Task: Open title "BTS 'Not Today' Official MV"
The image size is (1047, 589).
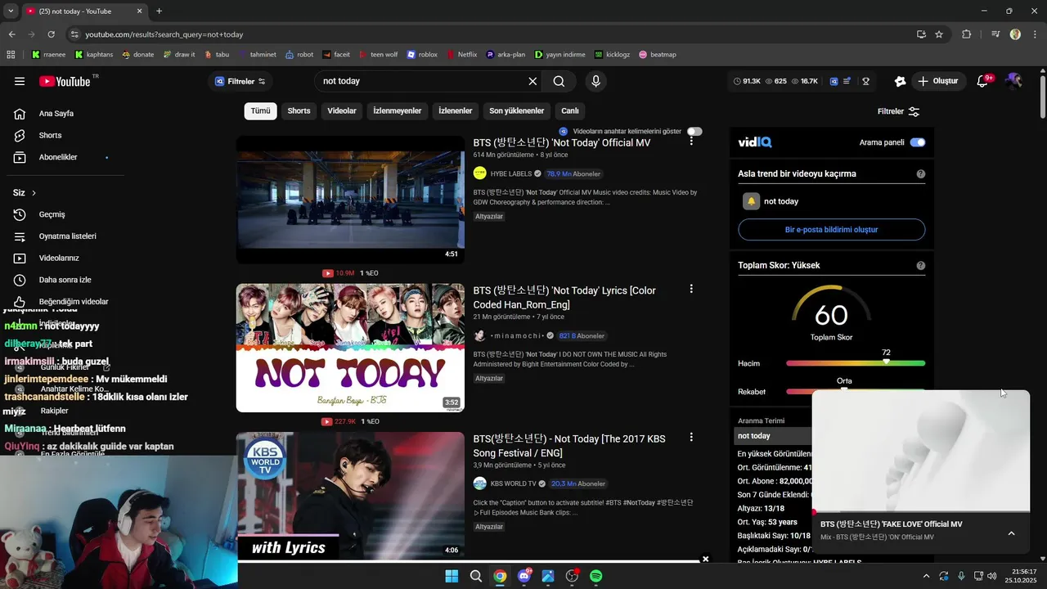Action: point(562,142)
